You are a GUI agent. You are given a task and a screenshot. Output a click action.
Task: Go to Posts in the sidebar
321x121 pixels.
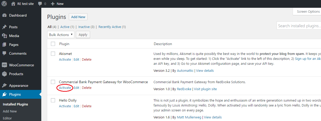pos(13,27)
